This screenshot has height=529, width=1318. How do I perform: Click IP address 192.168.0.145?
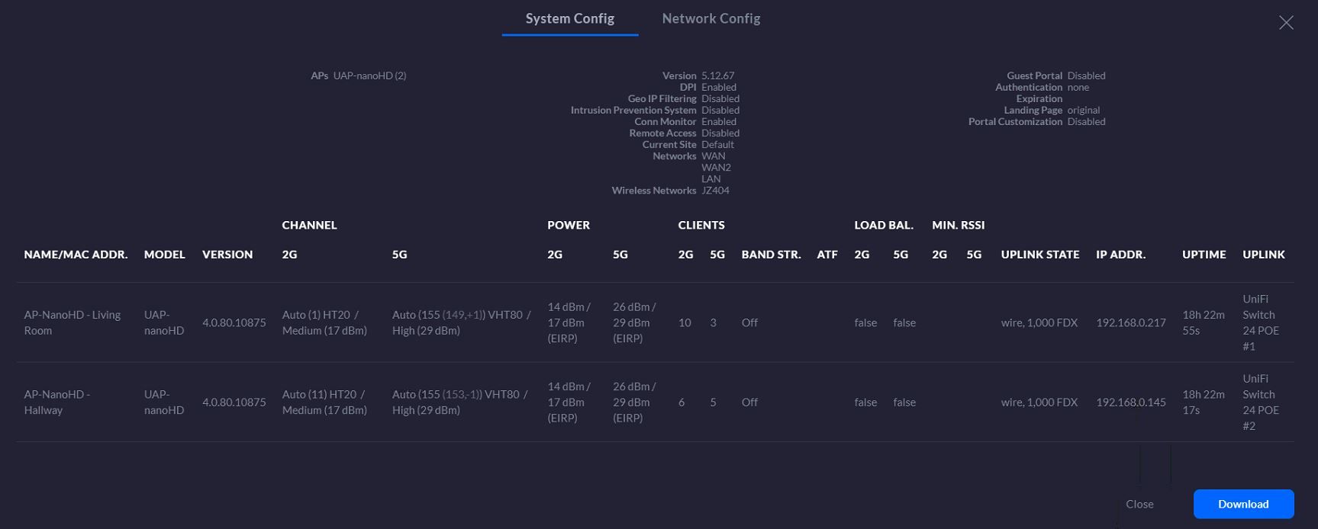[x=1130, y=402]
